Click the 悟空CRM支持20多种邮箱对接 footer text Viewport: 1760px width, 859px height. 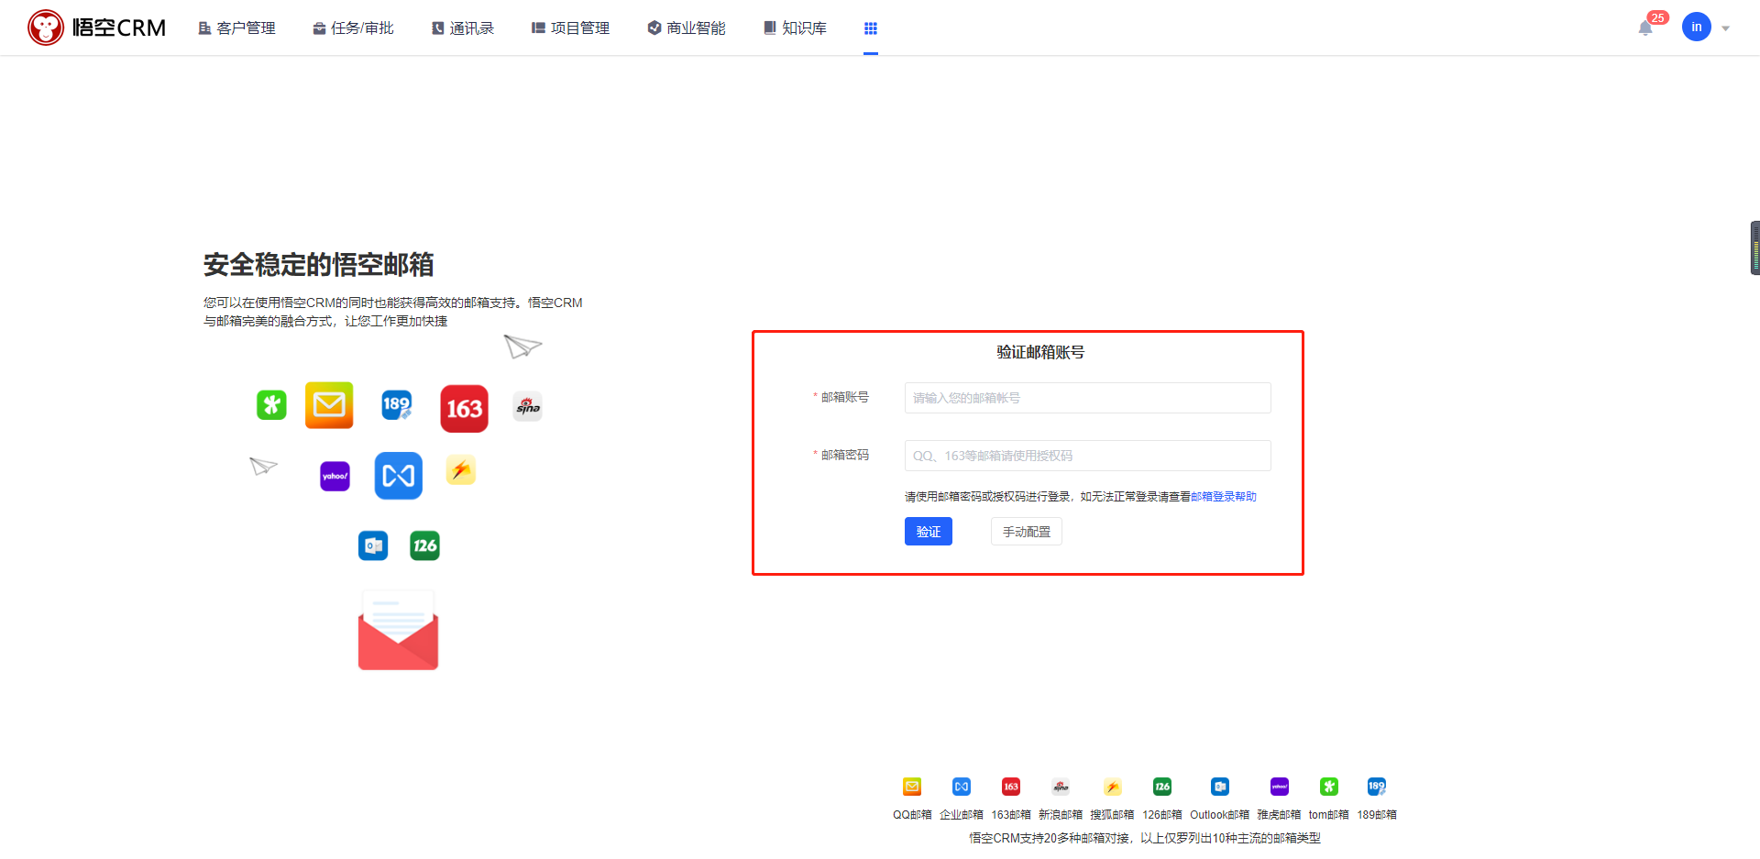[x=1144, y=838]
